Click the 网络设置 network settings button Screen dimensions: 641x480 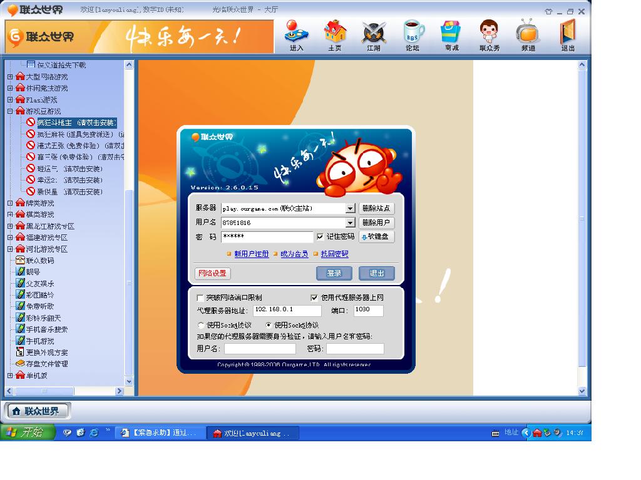[213, 273]
